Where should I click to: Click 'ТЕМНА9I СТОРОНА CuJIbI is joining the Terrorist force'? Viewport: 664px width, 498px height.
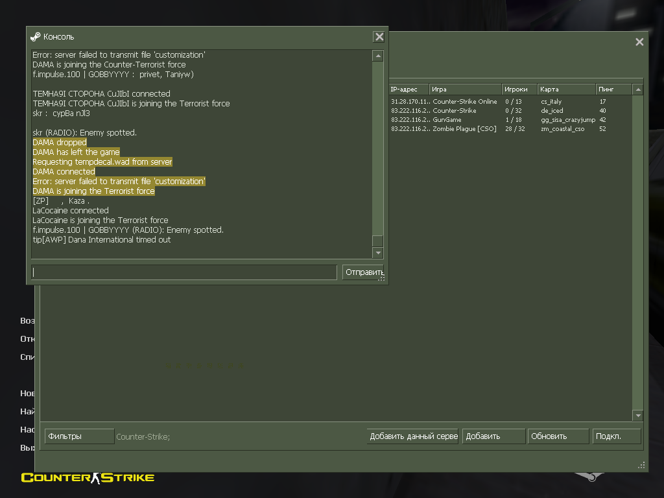tap(131, 104)
